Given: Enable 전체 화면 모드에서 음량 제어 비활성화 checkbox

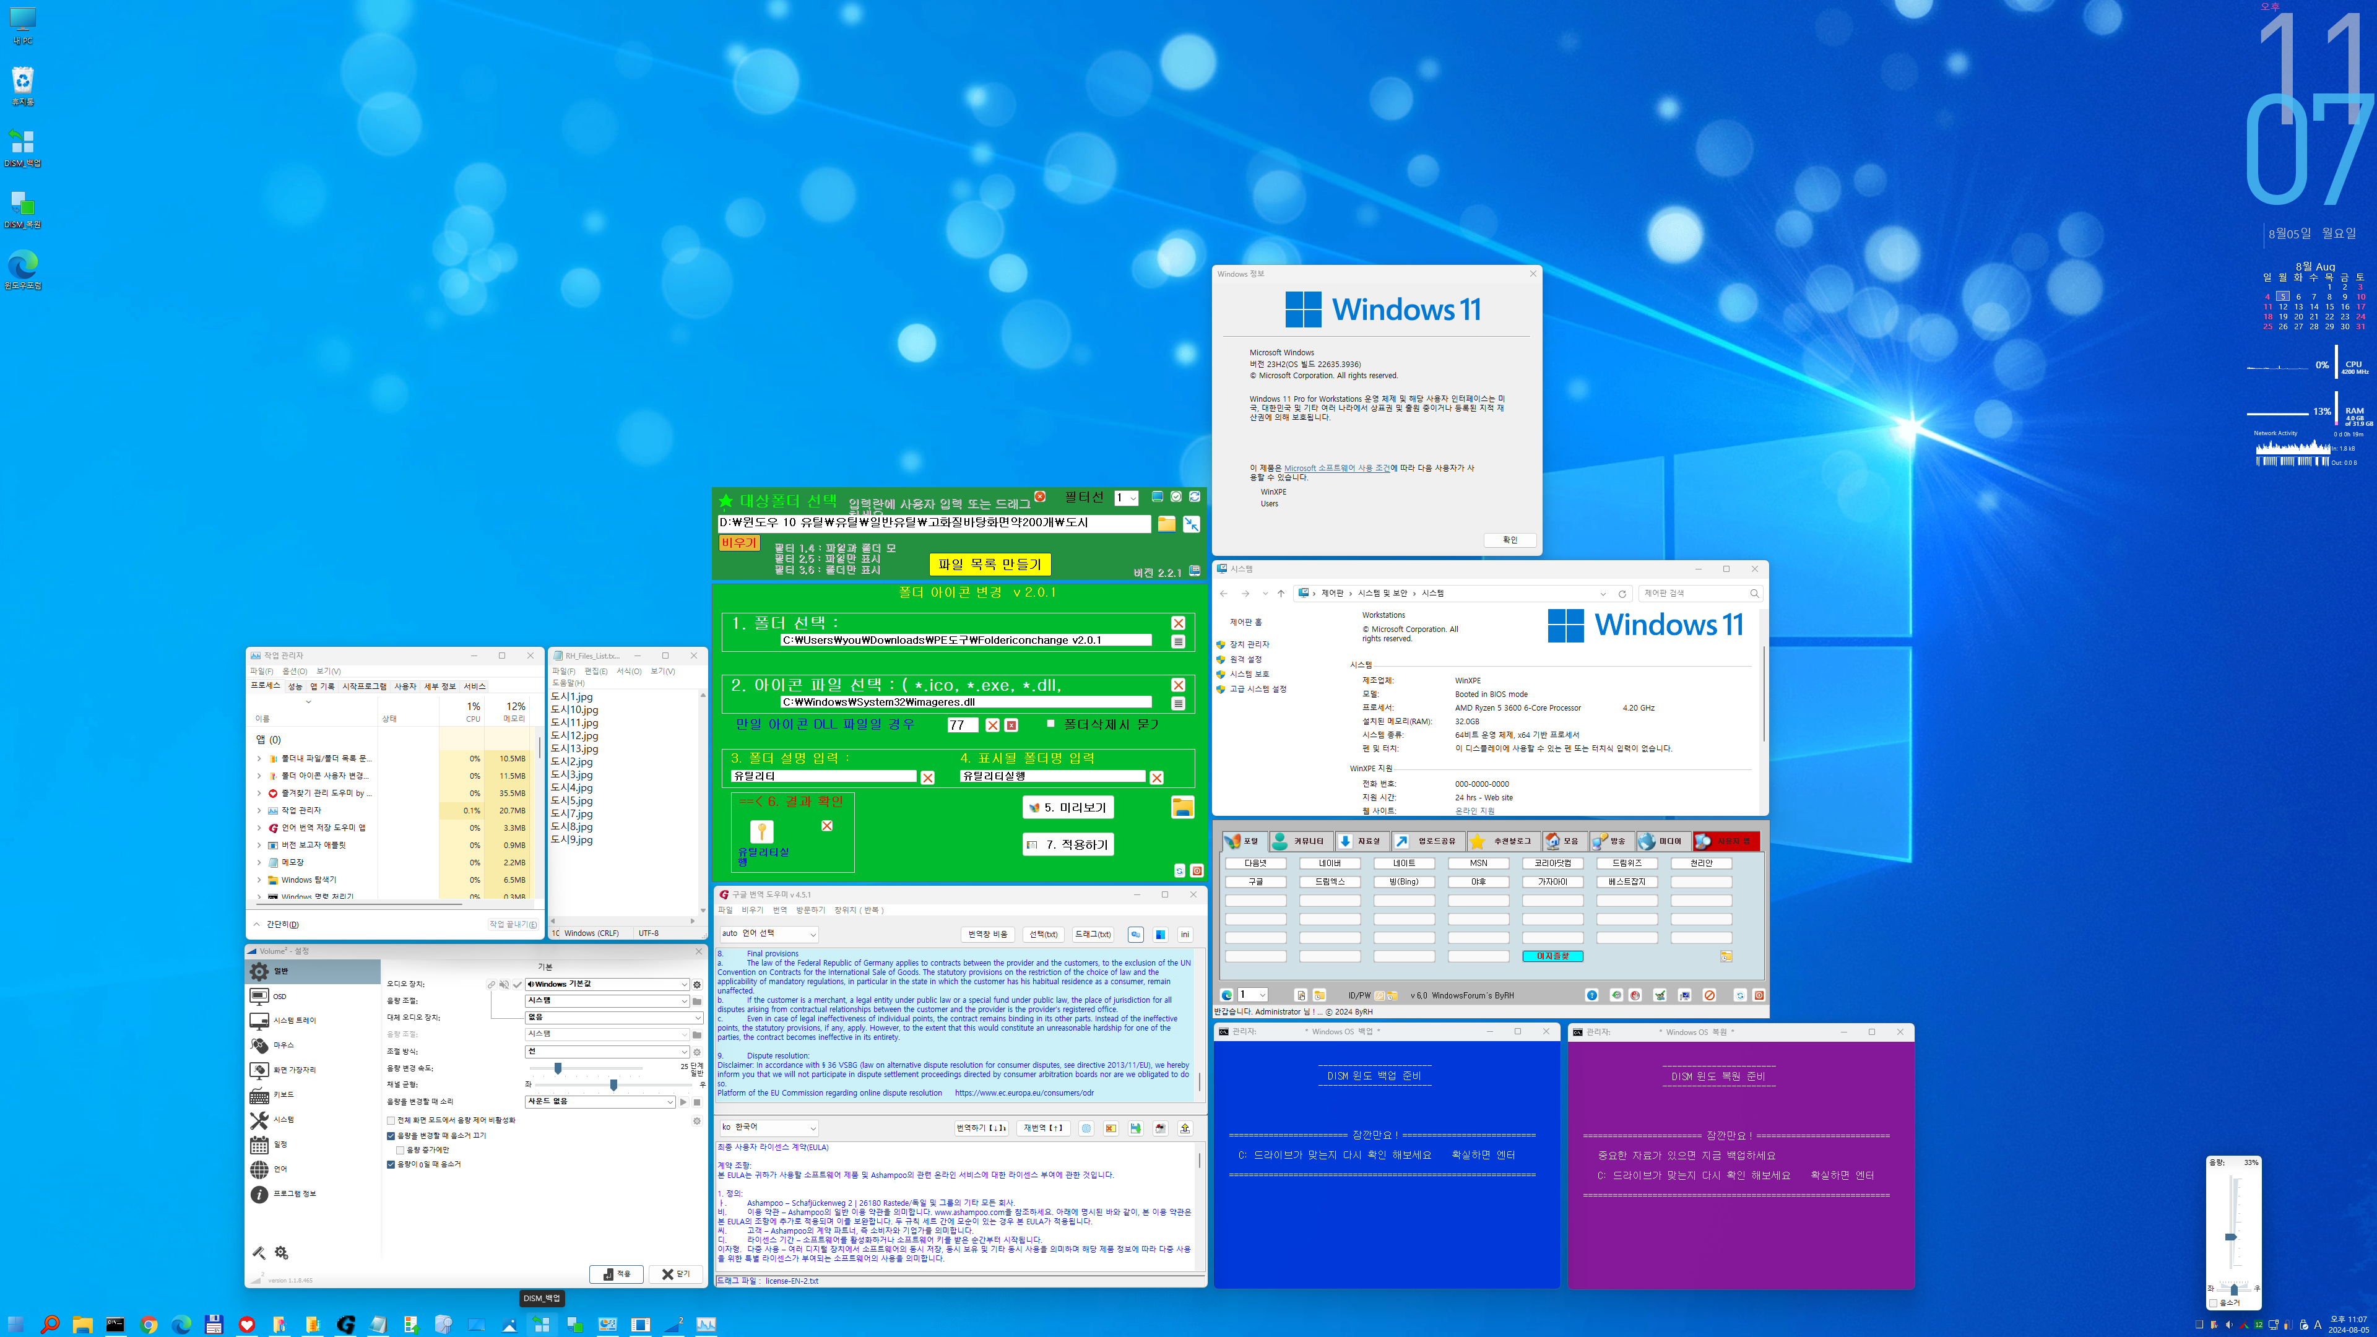Looking at the screenshot, I should [x=391, y=1121].
